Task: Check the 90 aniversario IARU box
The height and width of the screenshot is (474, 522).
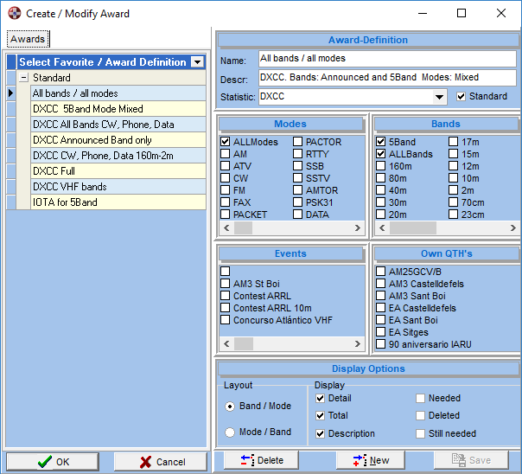Action: click(381, 344)
